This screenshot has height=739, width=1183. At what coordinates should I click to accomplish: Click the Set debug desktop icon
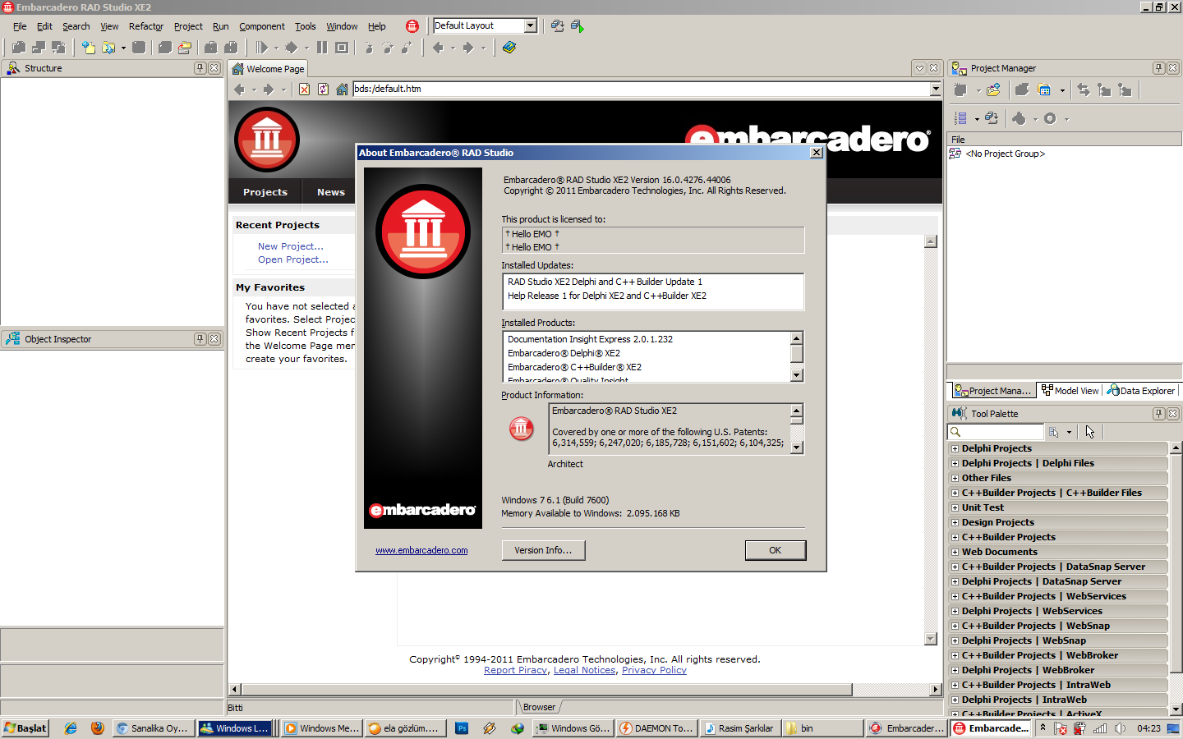(x=578, y=26)
